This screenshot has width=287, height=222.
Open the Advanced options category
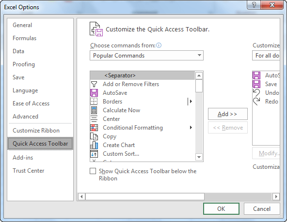25,117
